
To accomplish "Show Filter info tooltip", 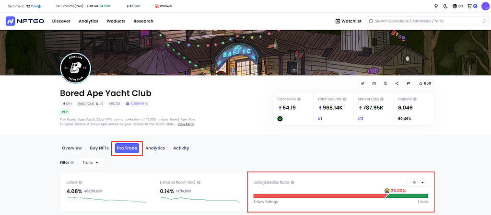I will pos(72,162).
